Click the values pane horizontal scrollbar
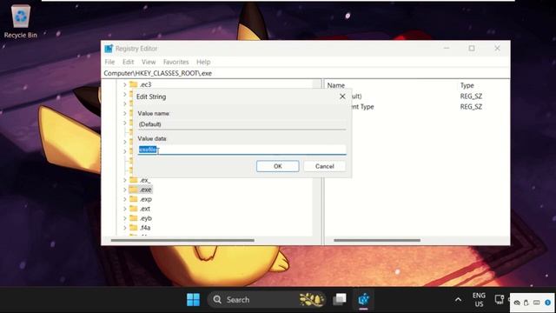556x313 pixels. pos(377,240)
